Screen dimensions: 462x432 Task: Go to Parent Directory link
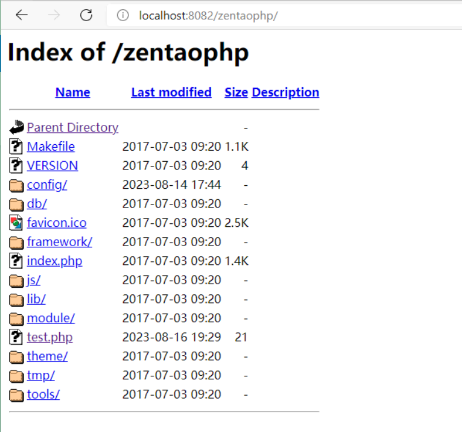(x=73, y=127)
